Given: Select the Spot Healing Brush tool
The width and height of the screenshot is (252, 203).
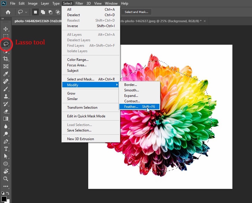Looking at the screenshot, I should tap(6, 81).
